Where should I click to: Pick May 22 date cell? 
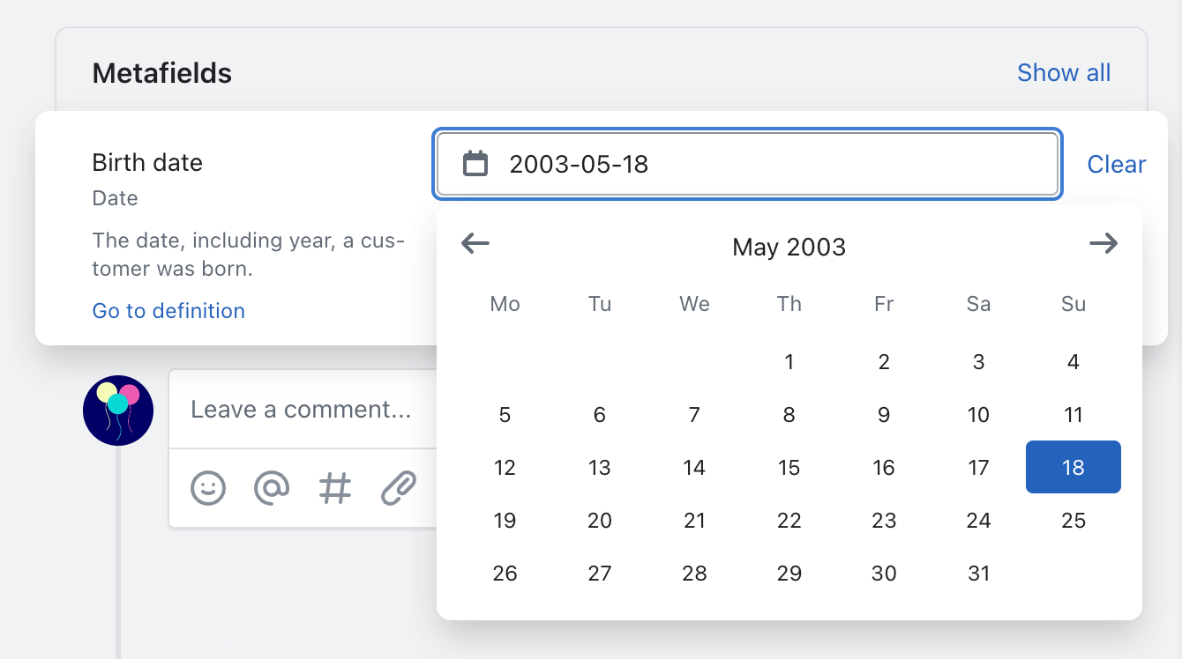pyautogui.click(x=789, y=521)
